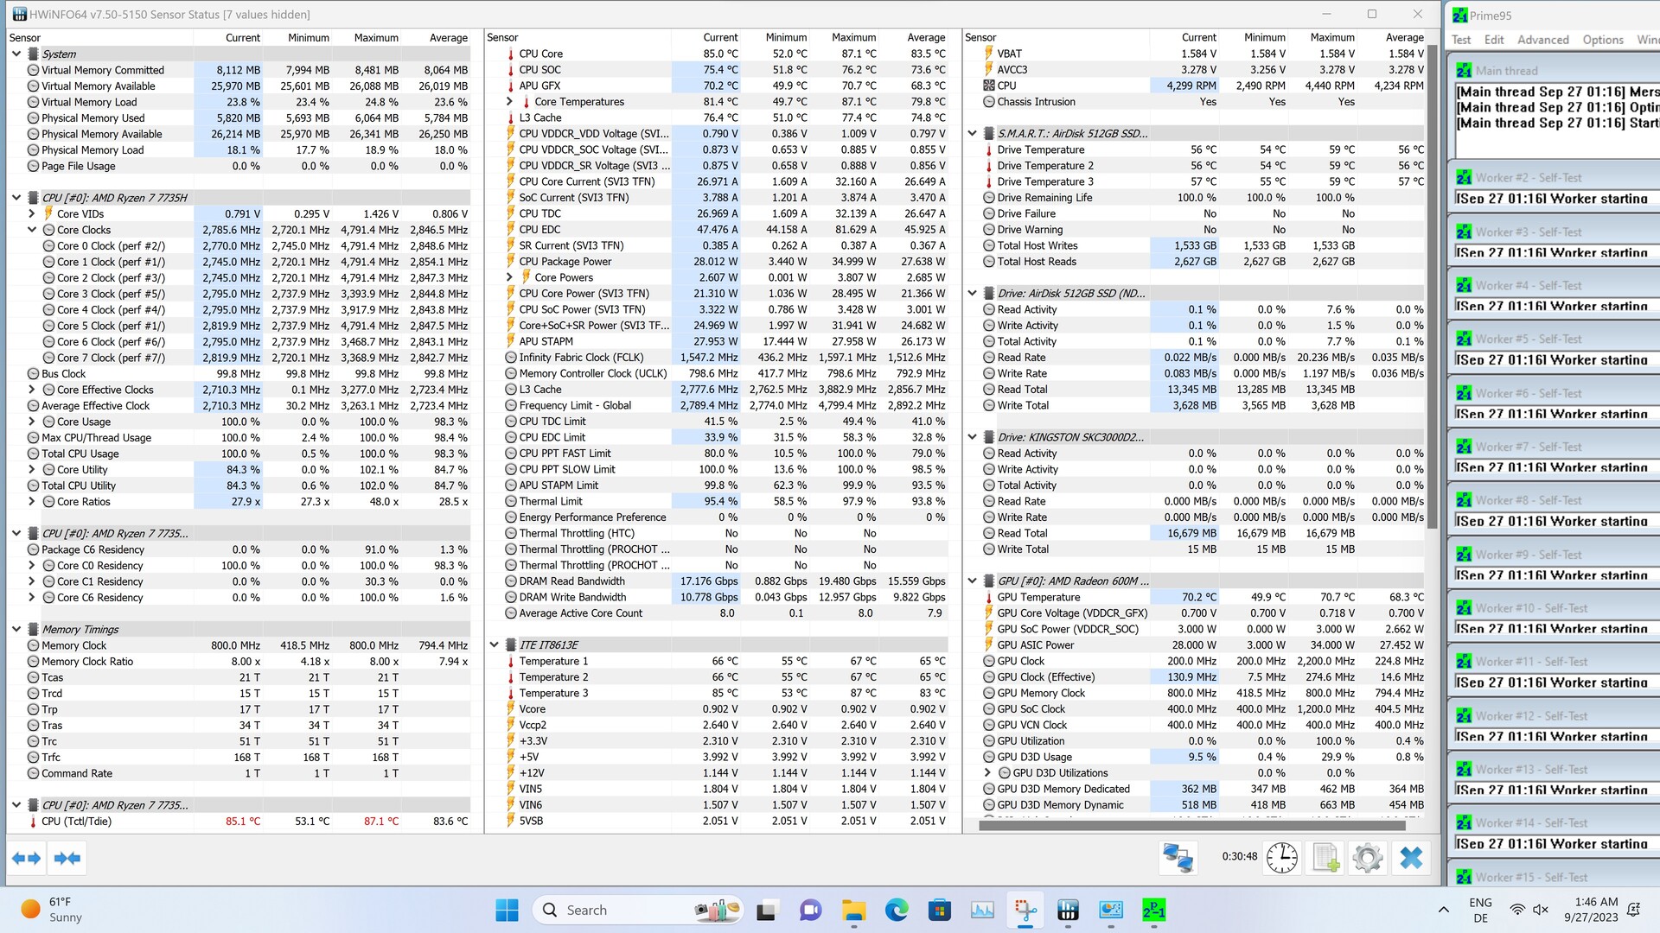Click the Prime95 Main thread window title

(1506, 71)
